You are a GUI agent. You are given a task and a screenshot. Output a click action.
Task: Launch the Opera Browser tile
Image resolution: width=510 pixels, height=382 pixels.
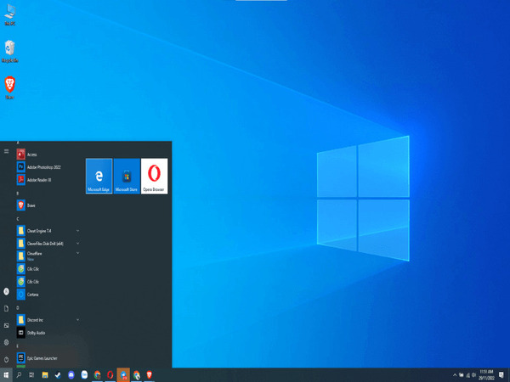(154, 176)
